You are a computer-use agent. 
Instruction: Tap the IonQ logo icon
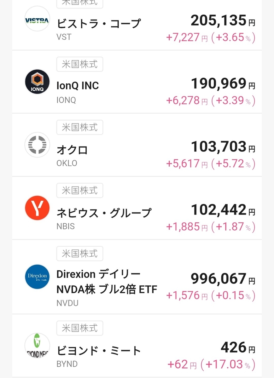tap(37, 82)
